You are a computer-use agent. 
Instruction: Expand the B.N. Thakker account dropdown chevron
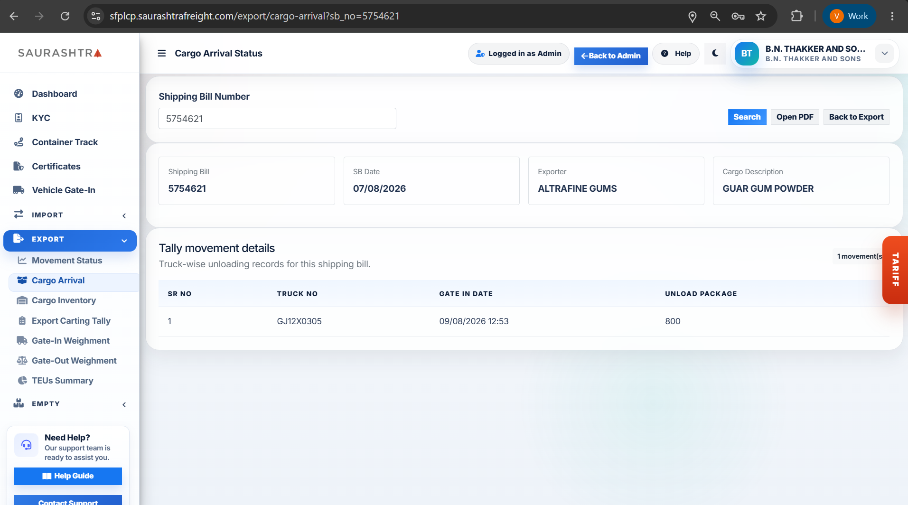pos(885,53)
